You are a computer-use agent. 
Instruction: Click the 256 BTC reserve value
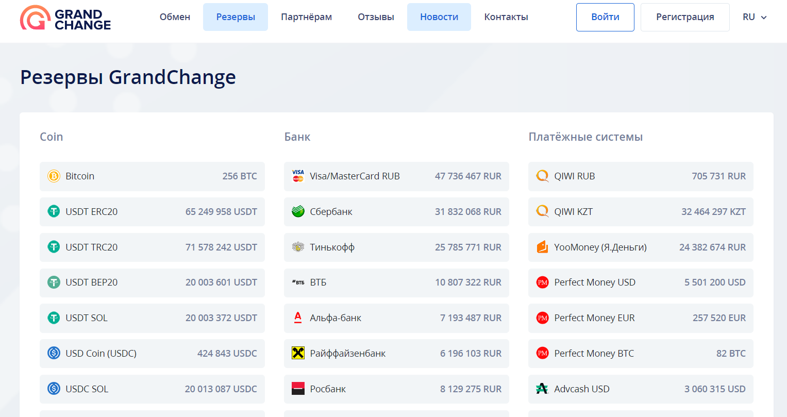pos(240,176)
